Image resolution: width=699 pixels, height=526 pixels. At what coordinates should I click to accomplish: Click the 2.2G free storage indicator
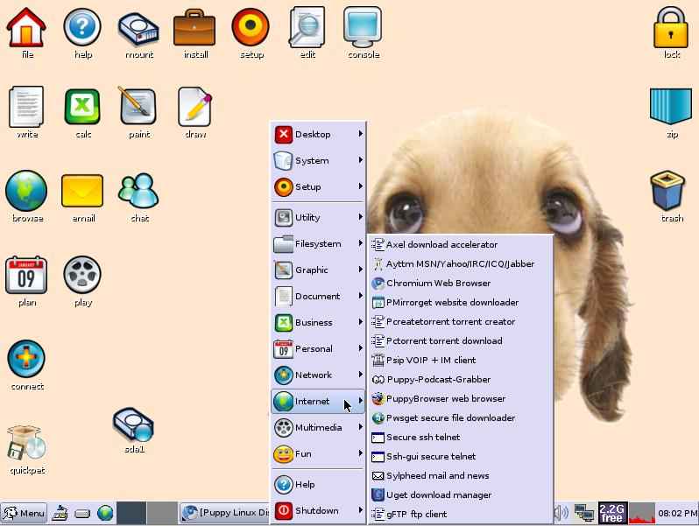(x=611, y=513)
